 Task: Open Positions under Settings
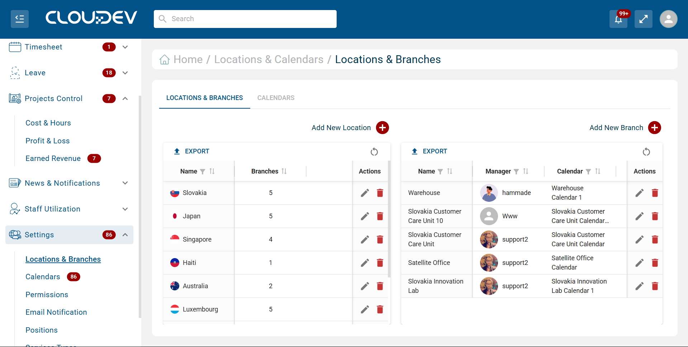click(41, 330)
